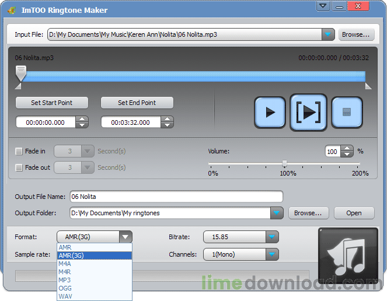Browse for the output folder
This screenshot has height=301, width=387.
pyautogui.click(x=309, y=213)
